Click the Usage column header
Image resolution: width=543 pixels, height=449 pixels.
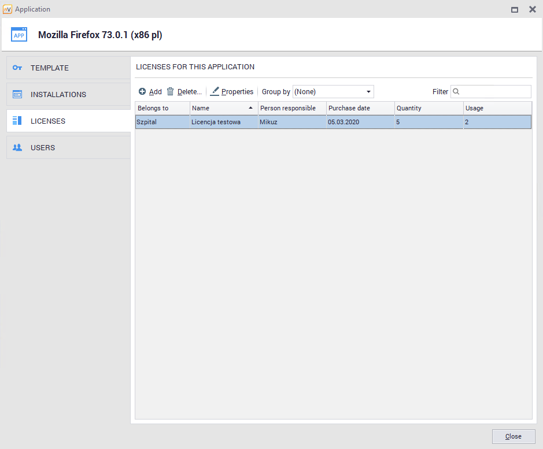(496, 108)
